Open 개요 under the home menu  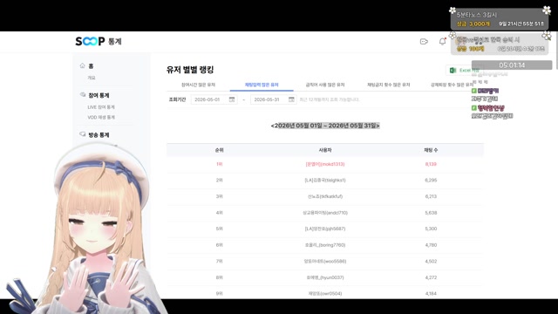92,78
